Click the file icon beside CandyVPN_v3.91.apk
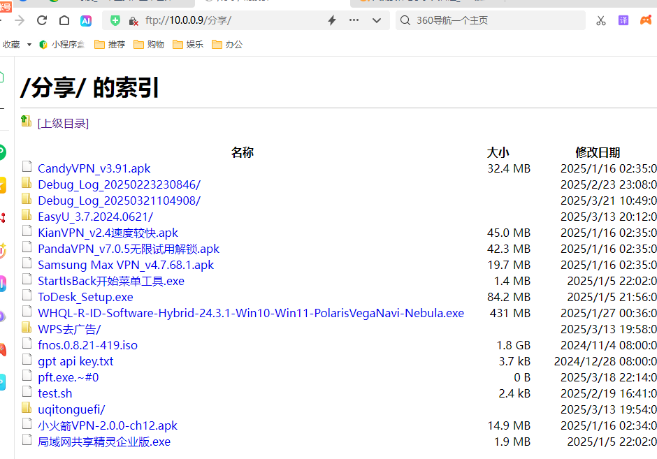The height and width of the screenshot is (459, 657). point(27,166)
